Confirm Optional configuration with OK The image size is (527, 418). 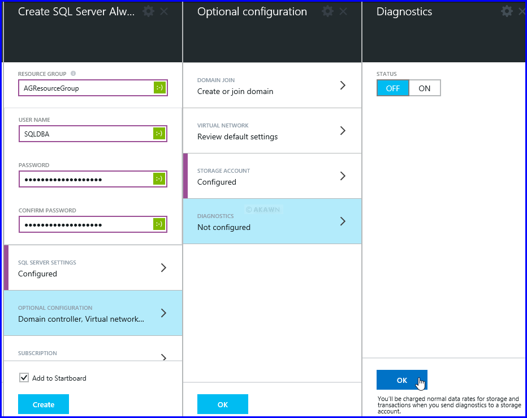222,404
